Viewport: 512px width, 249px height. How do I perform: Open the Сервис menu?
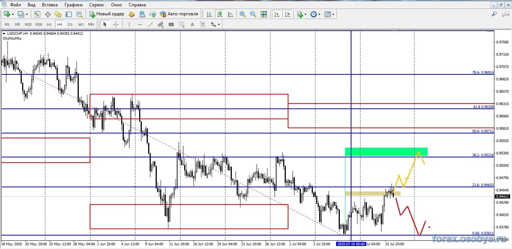[x=97, y=5]
